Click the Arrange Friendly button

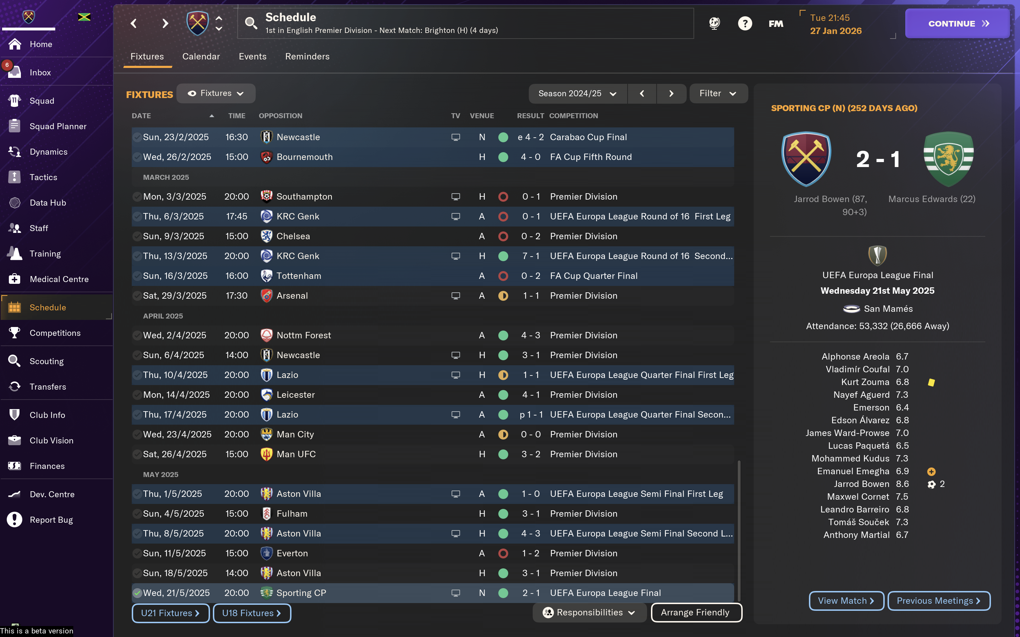pyautogui.click(x=696, y=613)
